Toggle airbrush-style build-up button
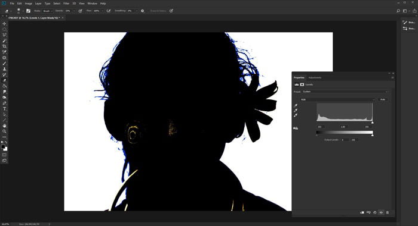The width and height of the screenshot is (418, 226). pyautogui.click(x=109, y=11)
